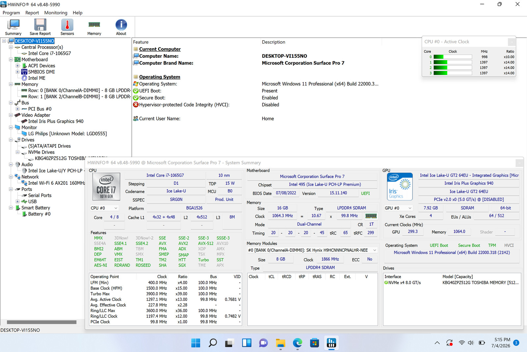This screenshot has width=527, height=352.
Task: Open the Summary toolbar icon
Action: [x=13, y=27]
